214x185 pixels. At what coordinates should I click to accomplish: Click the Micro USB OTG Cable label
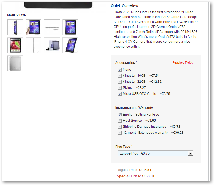(x=139, y=94)
